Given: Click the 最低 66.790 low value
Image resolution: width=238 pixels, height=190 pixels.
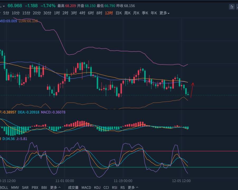Looking at the screenshot, I should coord(106,6).
